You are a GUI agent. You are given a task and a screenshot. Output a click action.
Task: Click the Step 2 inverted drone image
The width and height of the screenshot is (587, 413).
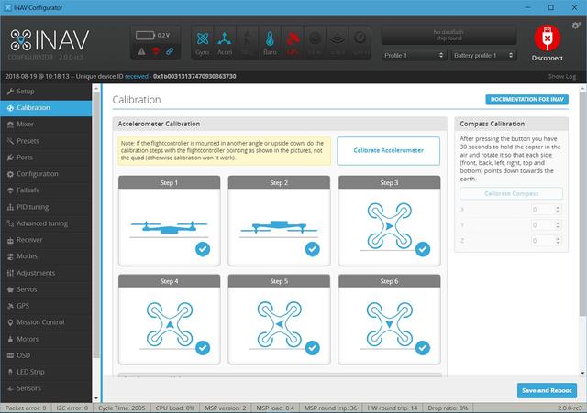click(279, 227)
